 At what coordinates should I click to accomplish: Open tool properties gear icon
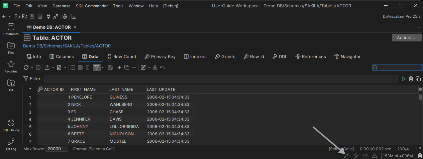coord(65,16)
